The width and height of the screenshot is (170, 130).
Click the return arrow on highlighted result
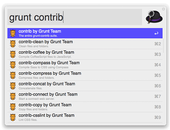(156, 34)
